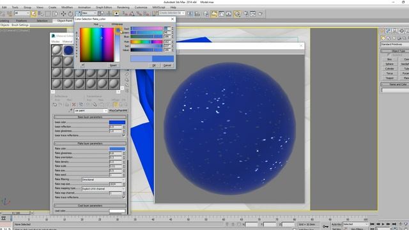Open the All selection filter dropdown
Screen dimensions: 409x230
point(22,13)
